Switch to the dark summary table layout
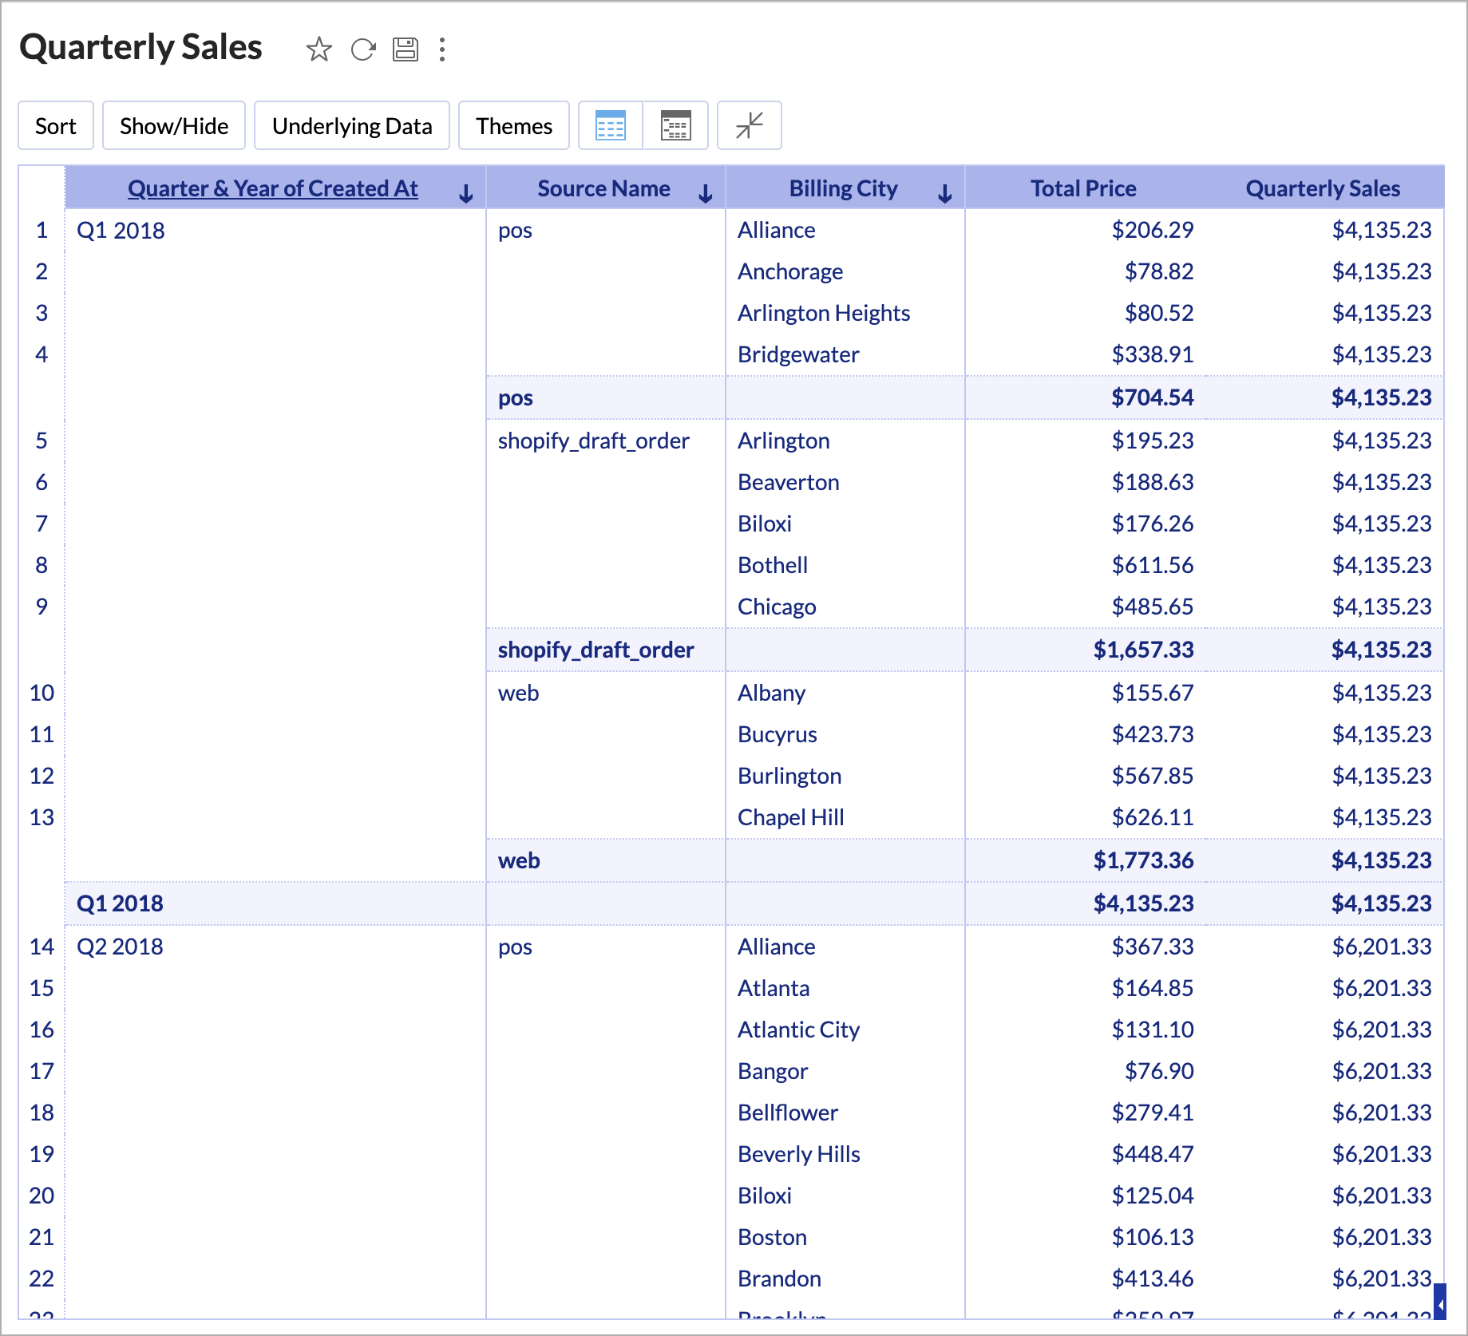 coord(675,125)
